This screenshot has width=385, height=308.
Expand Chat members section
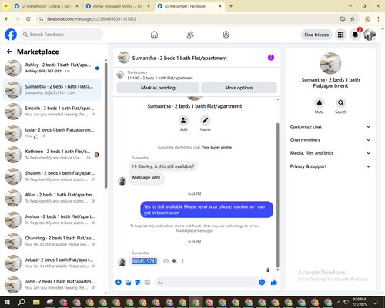tap(330, 140)
